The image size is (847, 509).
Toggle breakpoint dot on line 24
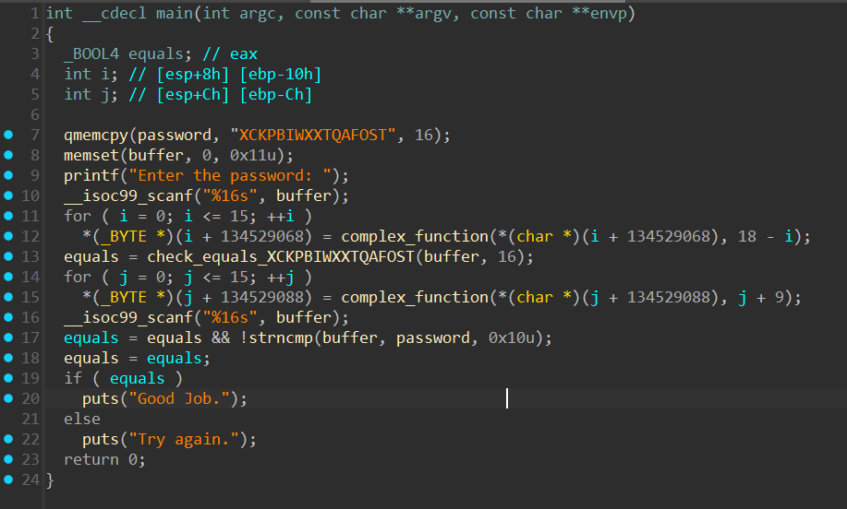tap(8, 479)
